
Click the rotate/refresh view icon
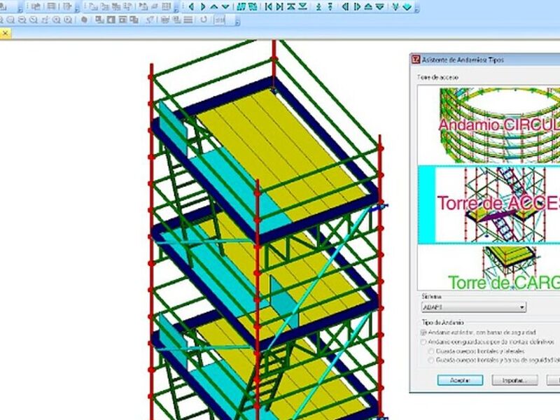[x=204, y=20]
